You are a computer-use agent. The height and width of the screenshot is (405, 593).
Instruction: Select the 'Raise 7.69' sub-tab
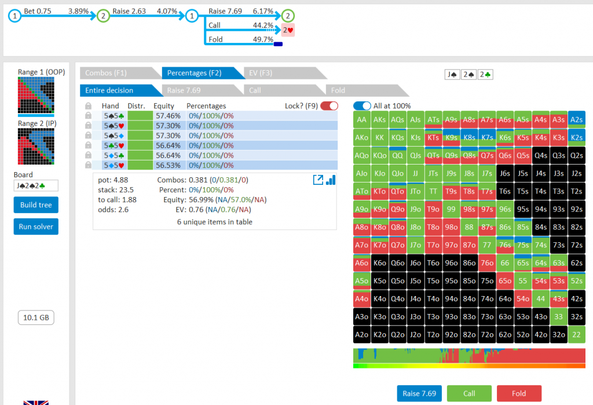[198, 90]
